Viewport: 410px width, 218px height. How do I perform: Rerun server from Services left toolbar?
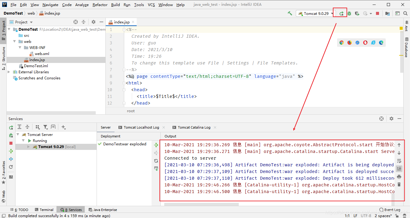coord(11,127)
